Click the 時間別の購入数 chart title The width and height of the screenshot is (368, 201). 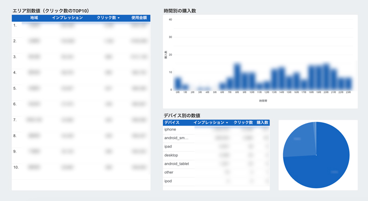180,11
